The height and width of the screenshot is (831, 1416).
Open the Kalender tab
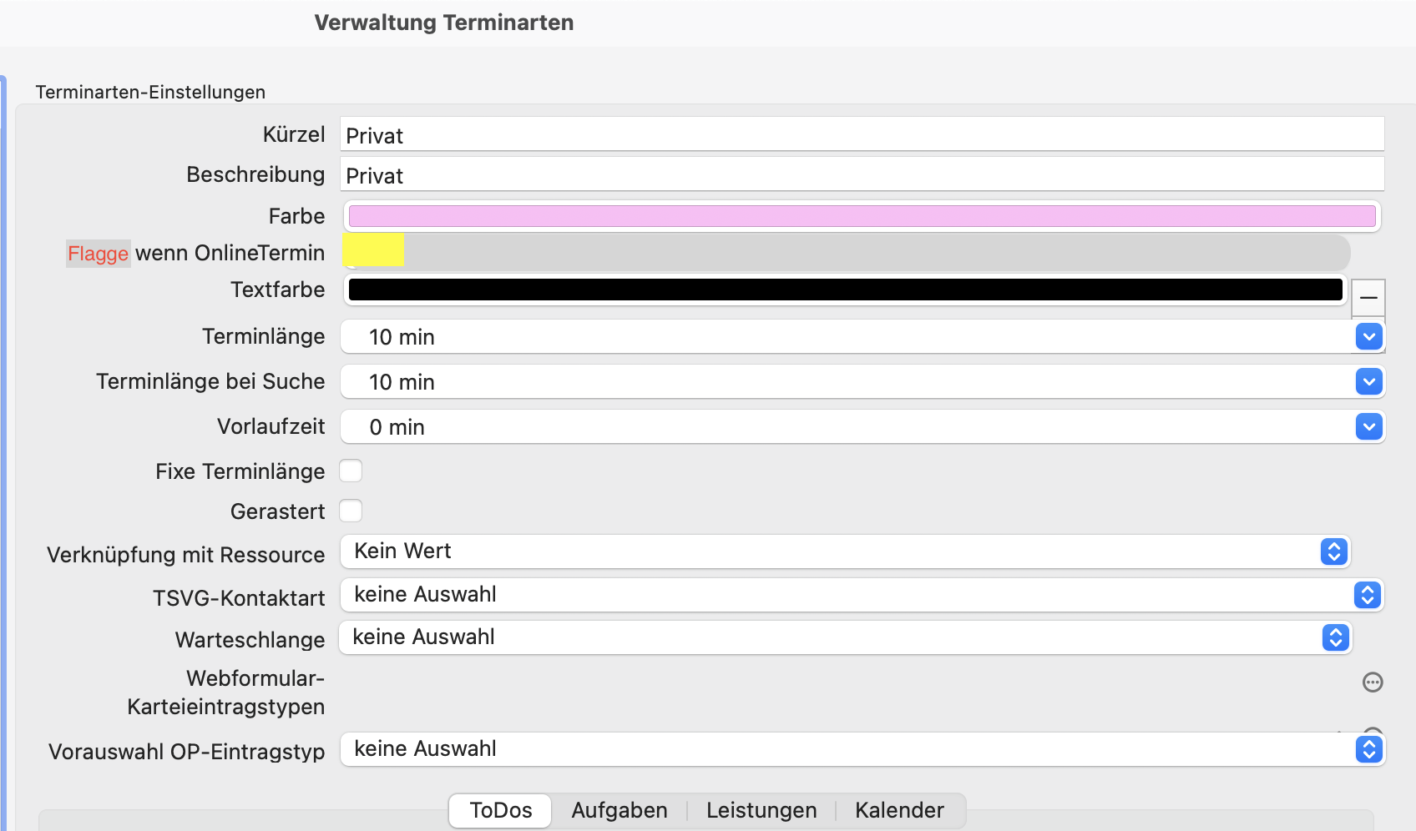898,810
